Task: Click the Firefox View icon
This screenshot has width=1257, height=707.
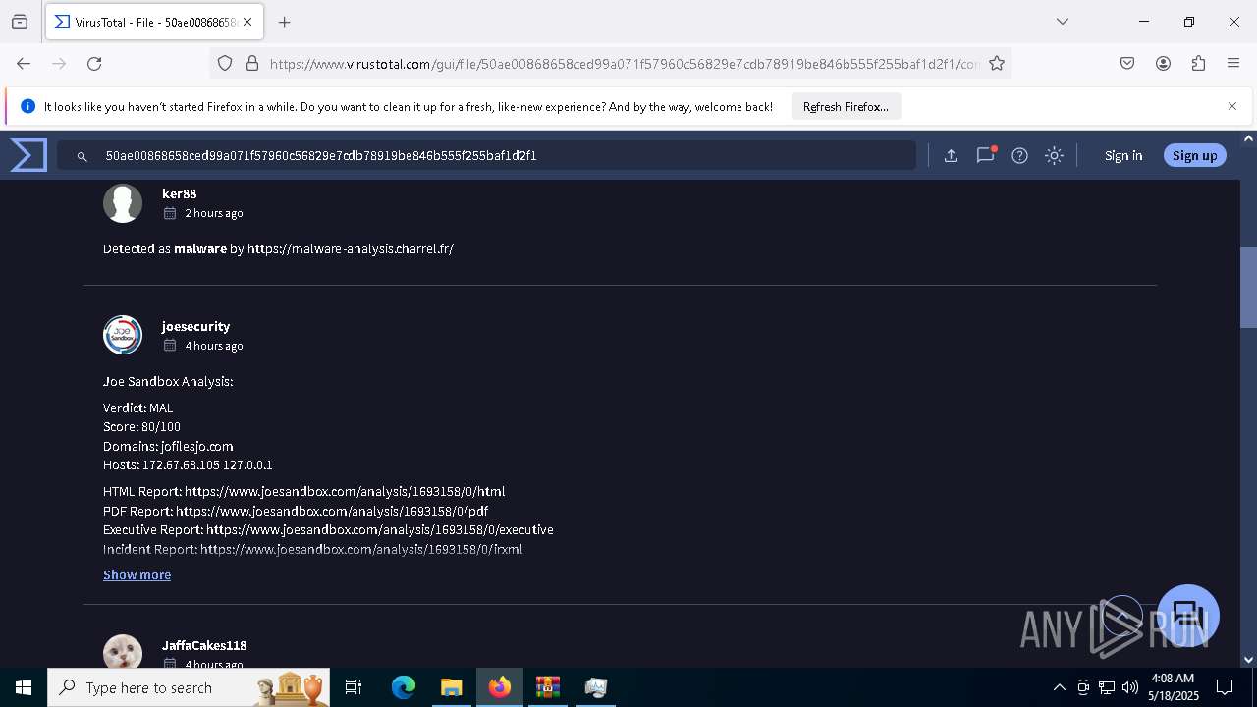Action: click(20, 22)
